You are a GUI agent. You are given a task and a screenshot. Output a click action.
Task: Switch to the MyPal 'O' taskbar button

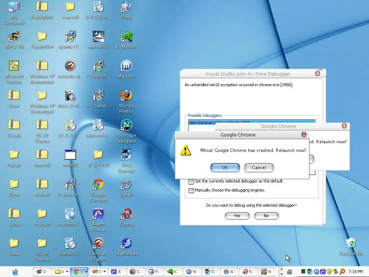41,272
